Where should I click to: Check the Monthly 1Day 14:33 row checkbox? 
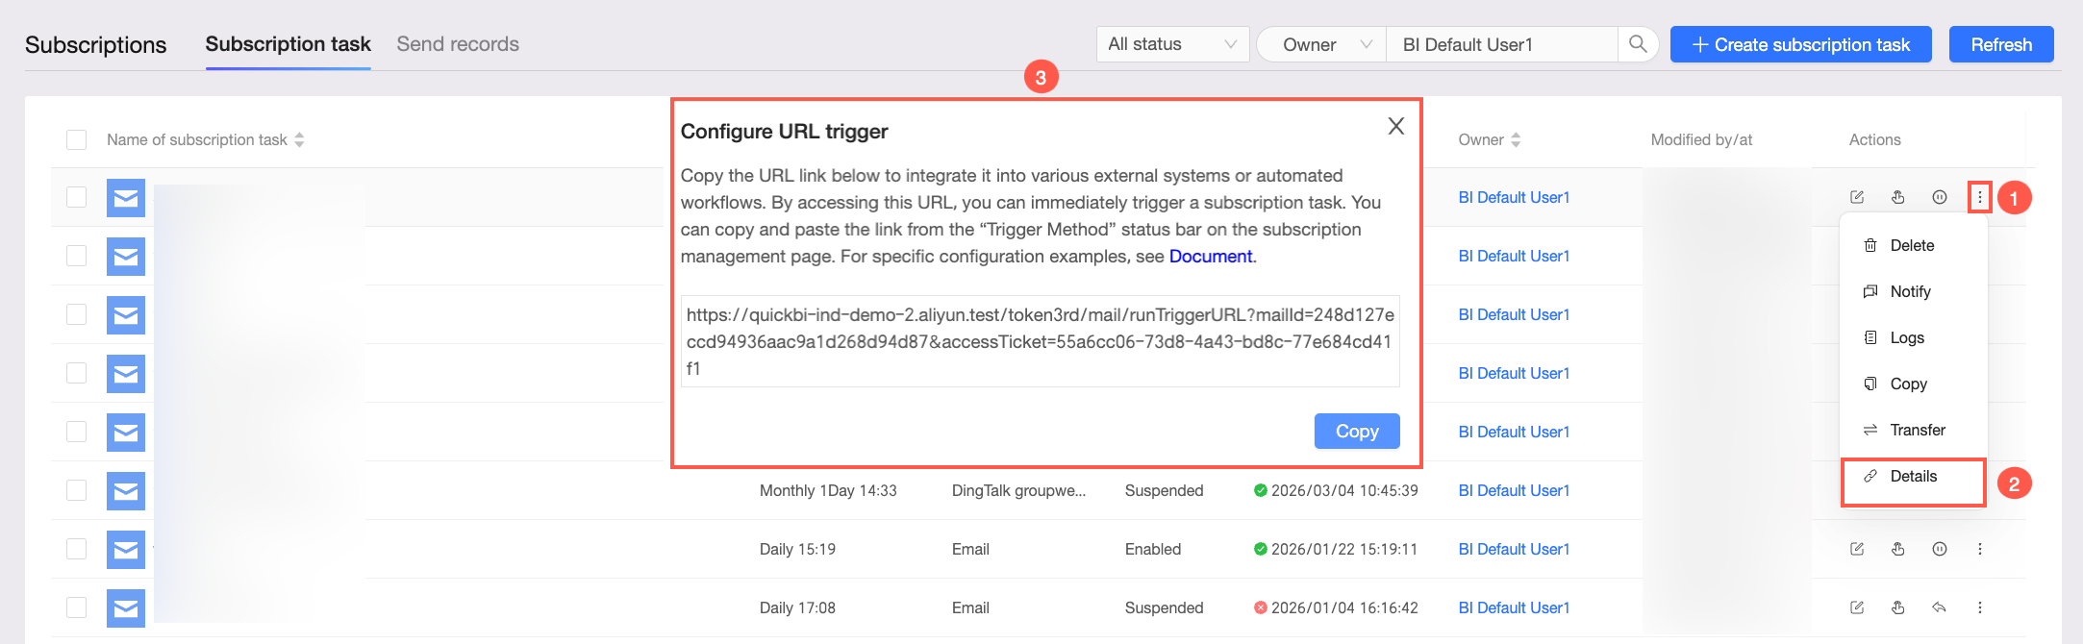pyautogui.click(x=77, y=490)
